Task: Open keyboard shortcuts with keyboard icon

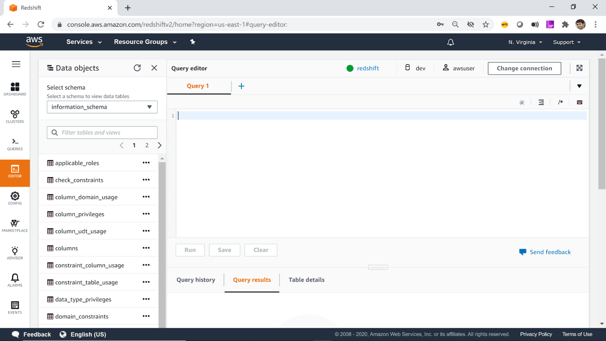Action: [579, 102]
